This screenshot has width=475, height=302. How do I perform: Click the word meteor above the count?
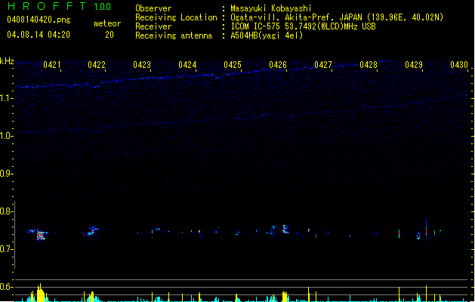(x=107, y=23)
